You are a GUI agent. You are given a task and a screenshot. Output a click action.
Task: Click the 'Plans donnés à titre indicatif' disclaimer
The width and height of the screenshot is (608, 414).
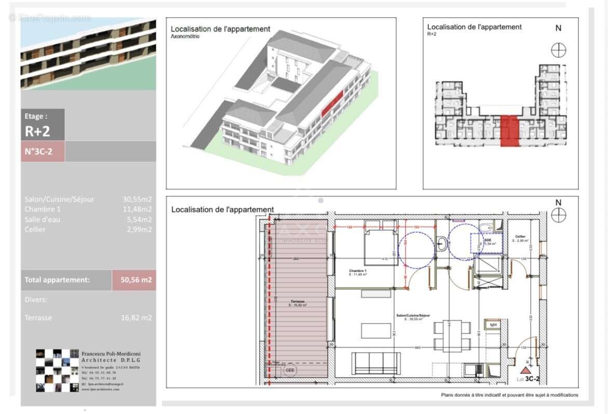[x=509, y=395]
